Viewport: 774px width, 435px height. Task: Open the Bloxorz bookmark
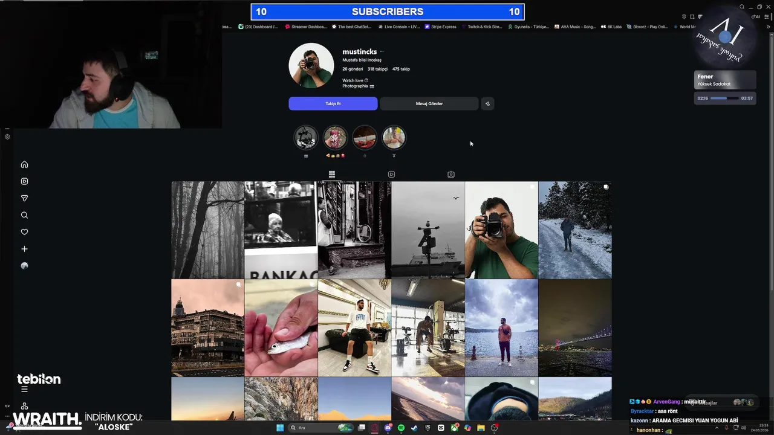[648, 27]
